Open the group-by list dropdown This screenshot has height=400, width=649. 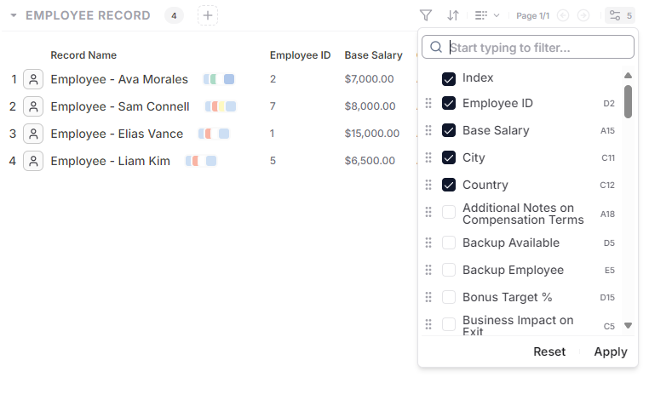click(487, 15)
